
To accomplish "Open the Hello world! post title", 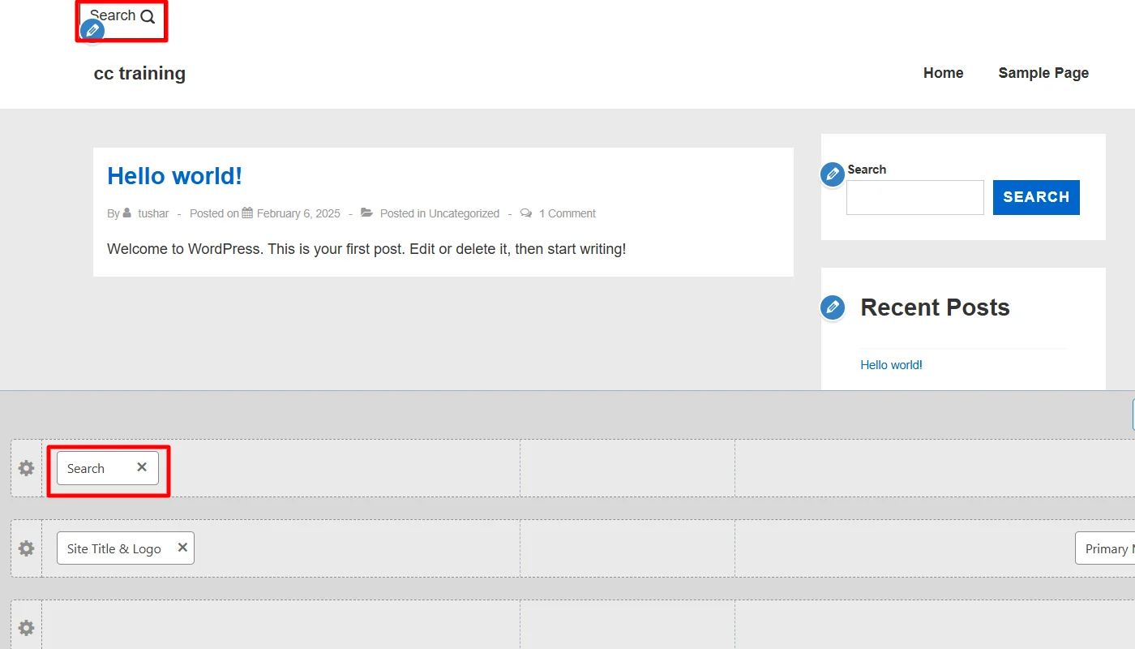I will (x=174, y=176).
